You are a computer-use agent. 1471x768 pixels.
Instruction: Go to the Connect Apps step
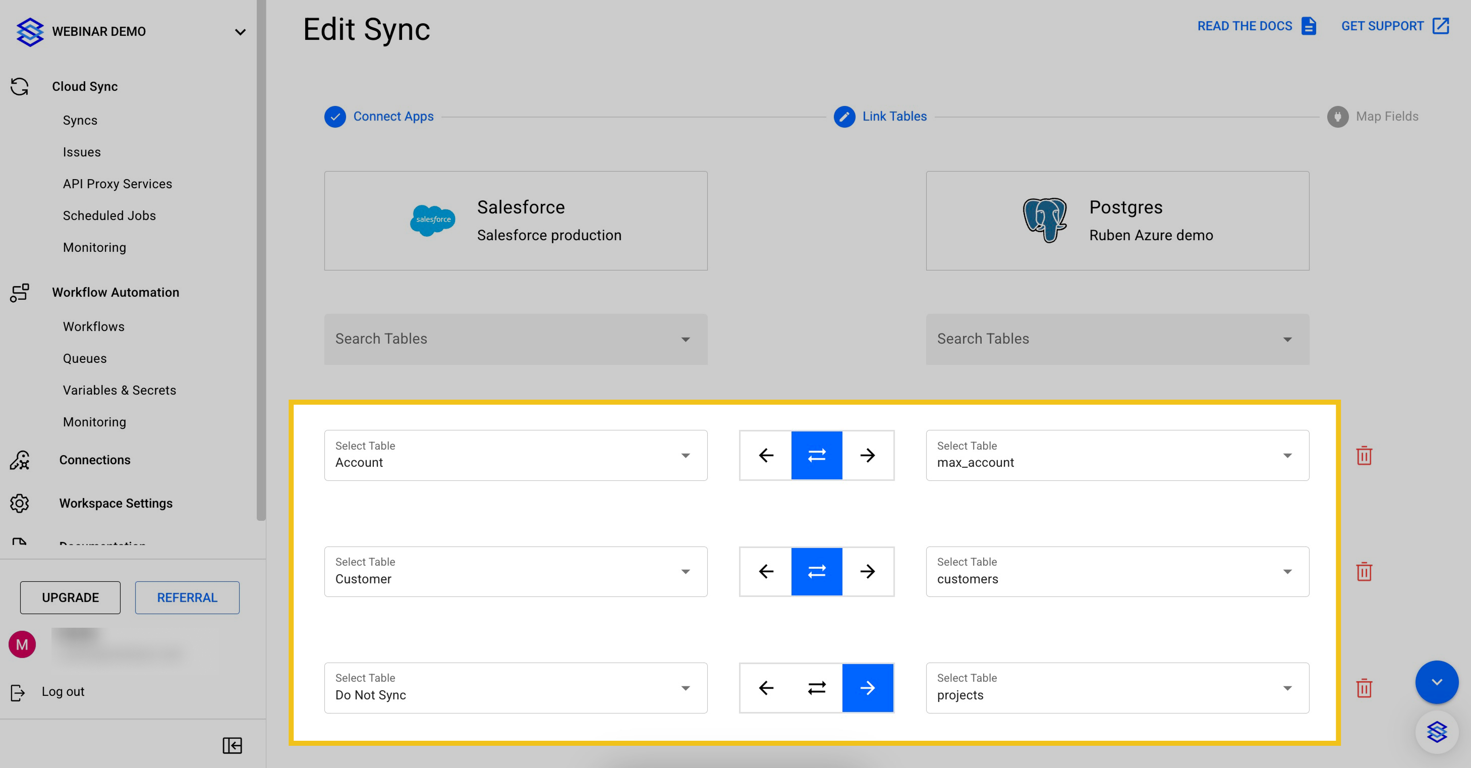pyautogui.click(x=392, y=117)
